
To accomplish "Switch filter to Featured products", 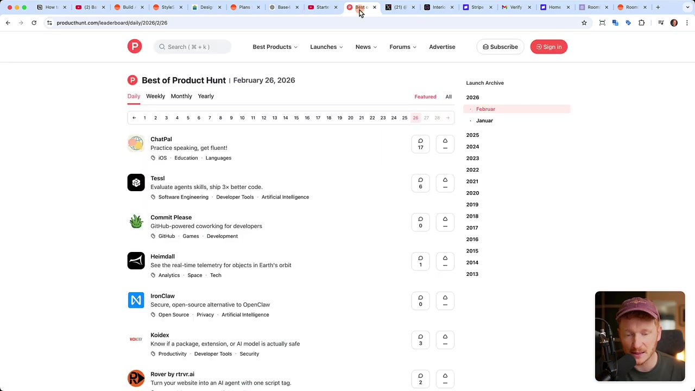I will coord(425,97).
